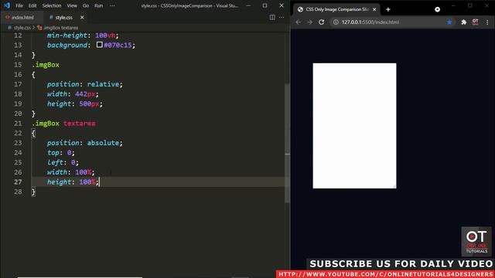Click line number 12 in gutter
This screenshot has height=278, width=495.
click(x=18, y=36)
